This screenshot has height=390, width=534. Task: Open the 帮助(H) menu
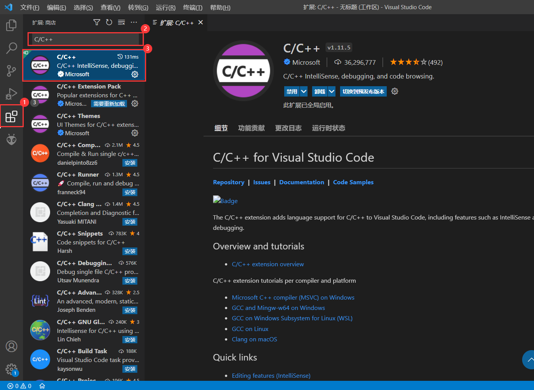[220, 7]
